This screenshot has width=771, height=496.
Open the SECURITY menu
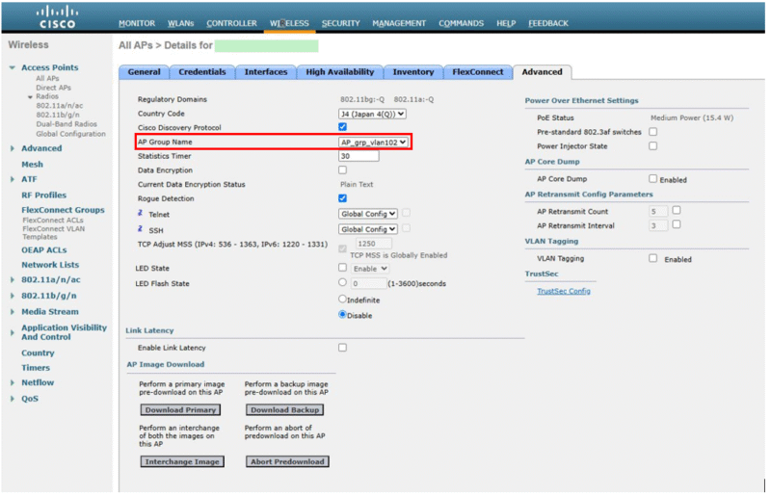pos(341,23)
